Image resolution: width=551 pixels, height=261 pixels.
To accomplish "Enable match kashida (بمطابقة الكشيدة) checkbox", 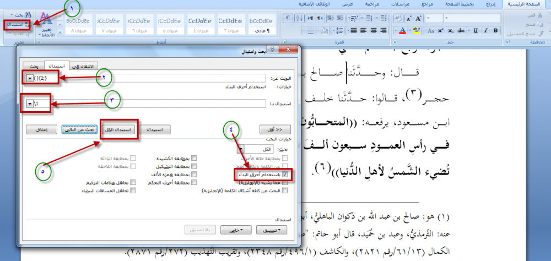I will pos(194,158).
